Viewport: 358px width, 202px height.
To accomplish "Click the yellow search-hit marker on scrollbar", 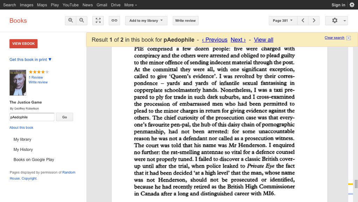I will tap(350, 184).
